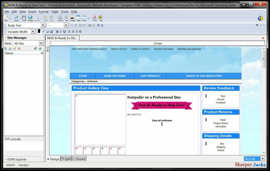270x171 pixels.
Task: Click the text color swatch
Action: pos(39,31)
